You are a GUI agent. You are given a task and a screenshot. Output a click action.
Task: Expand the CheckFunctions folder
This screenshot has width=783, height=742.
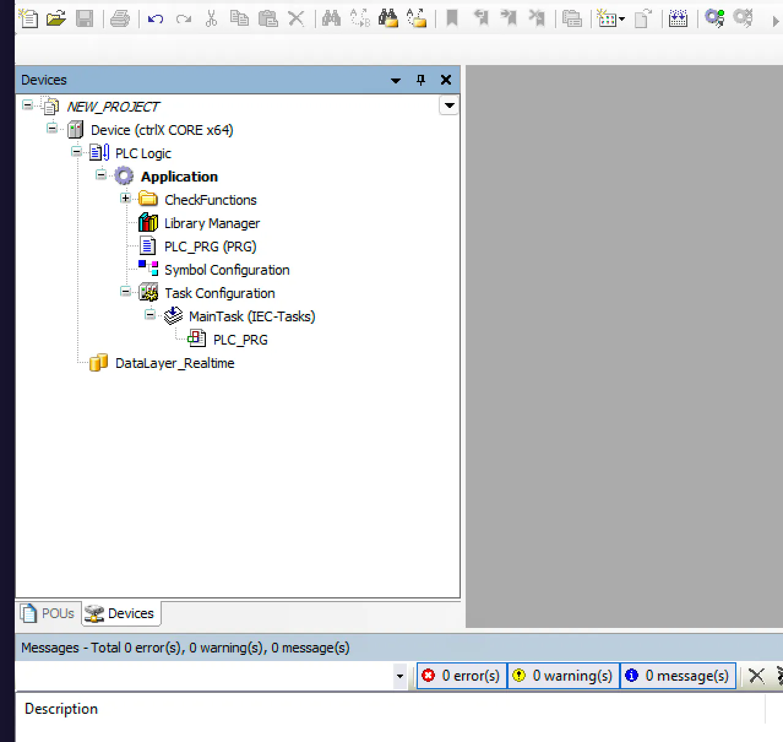pos(126,198)
